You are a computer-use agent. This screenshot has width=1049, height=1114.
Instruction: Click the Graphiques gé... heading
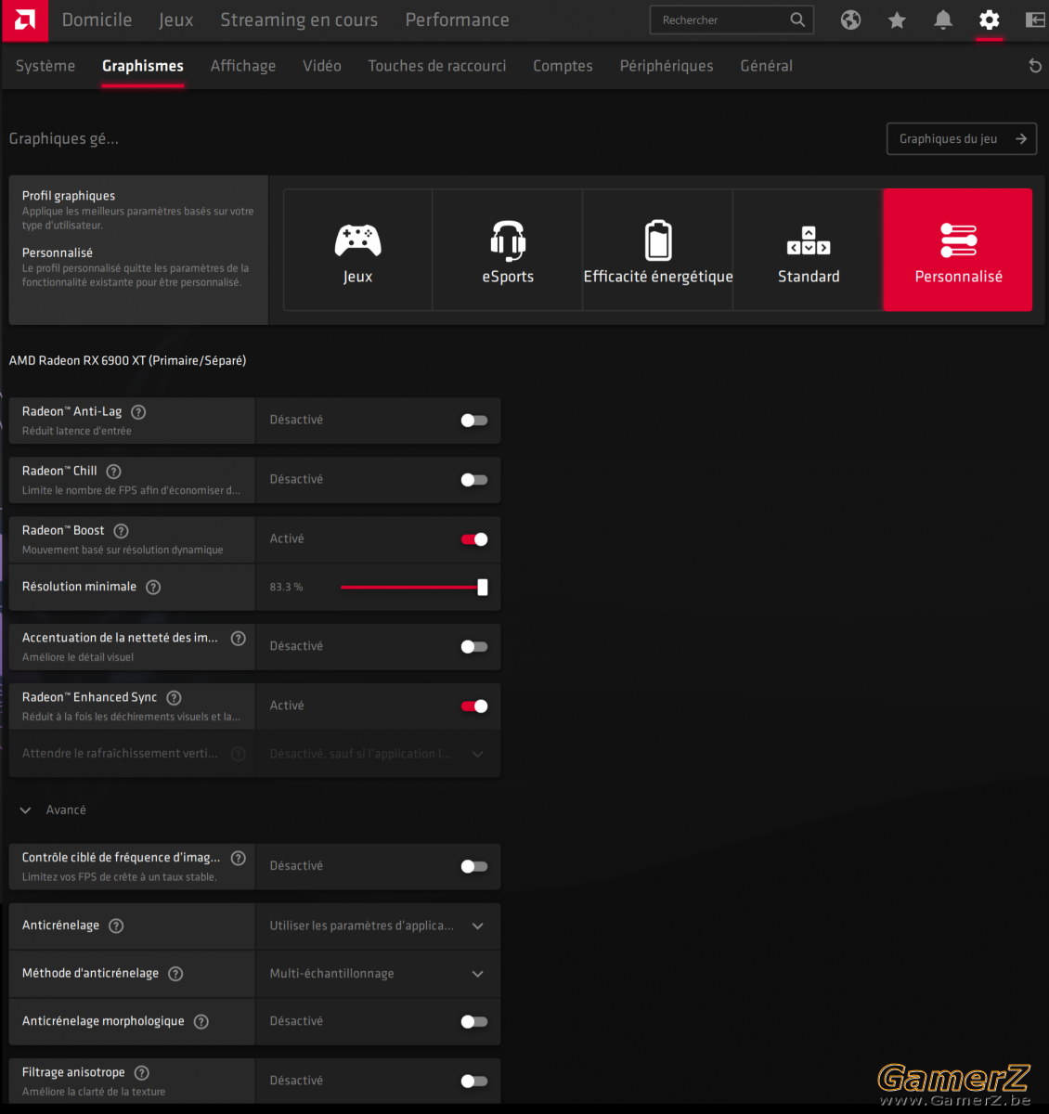(64, 139)
